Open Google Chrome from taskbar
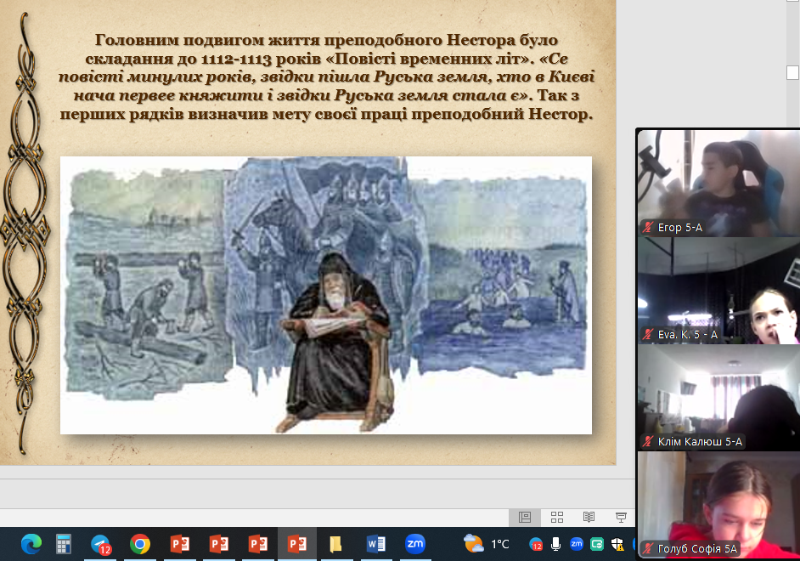 [x=140, y=544]
